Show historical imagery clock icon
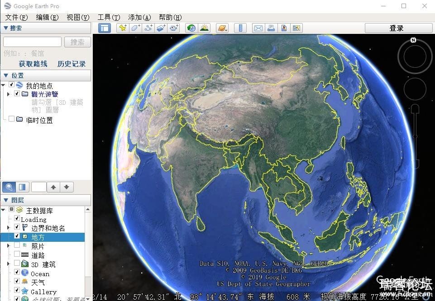The width and height of the screenshot is (435, 301). 191,28
